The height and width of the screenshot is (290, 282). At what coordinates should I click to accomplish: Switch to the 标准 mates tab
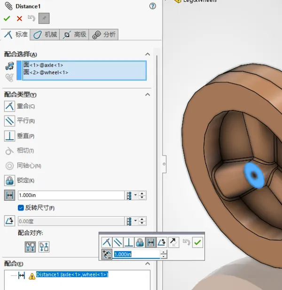16,35
